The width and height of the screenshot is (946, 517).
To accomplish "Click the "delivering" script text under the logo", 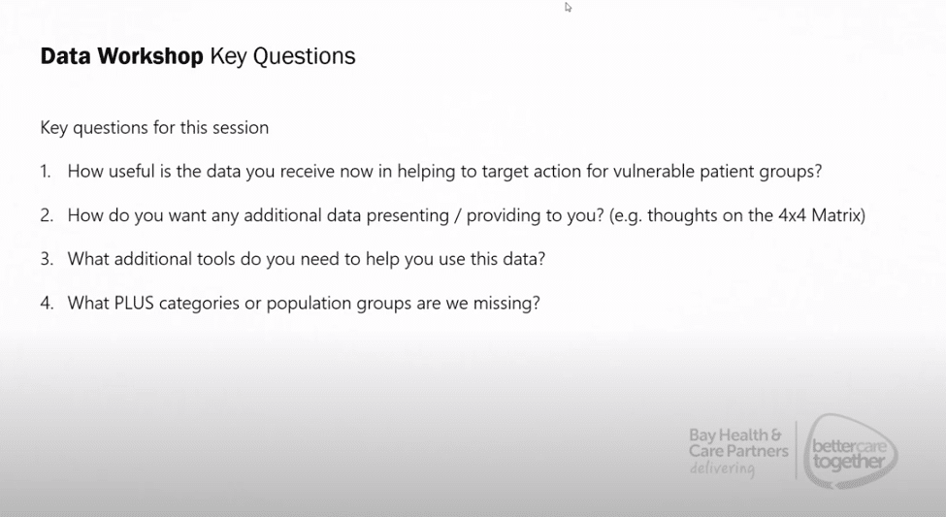I will pos(721,469).
